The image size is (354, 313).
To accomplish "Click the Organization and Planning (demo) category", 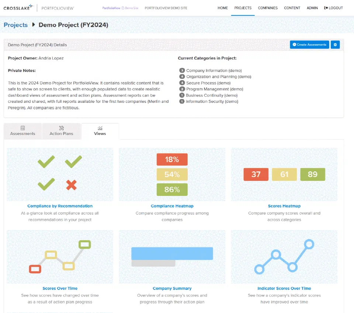I will pos(219,77).
